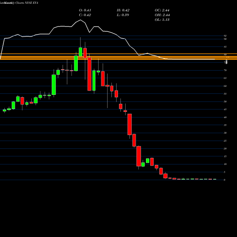Screen dimensions: 237x237
Task: Click the price axis label '60'
Action: point(225,86)
